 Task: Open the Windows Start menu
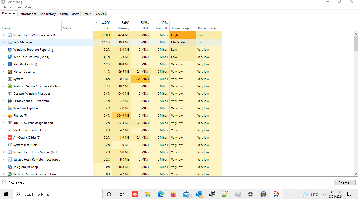(x=6, y=194)
